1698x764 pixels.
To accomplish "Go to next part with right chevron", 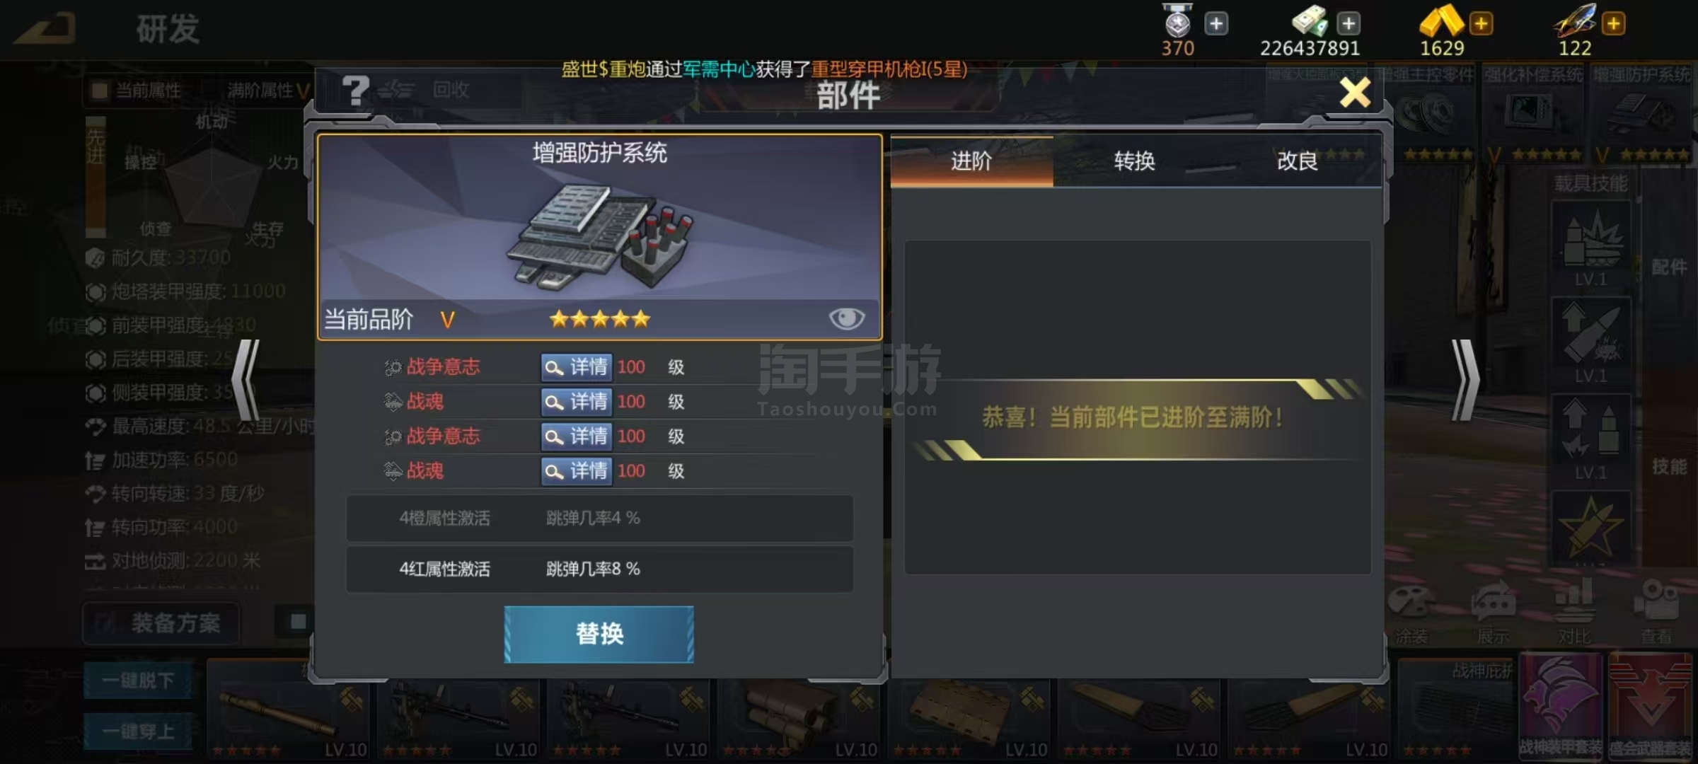I will (x=1465, y=381).
